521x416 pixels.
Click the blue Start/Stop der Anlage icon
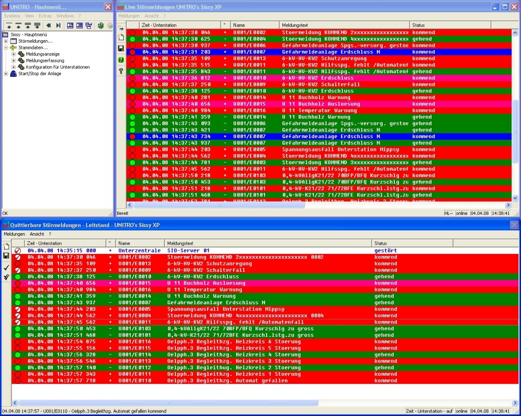point(13,74)
